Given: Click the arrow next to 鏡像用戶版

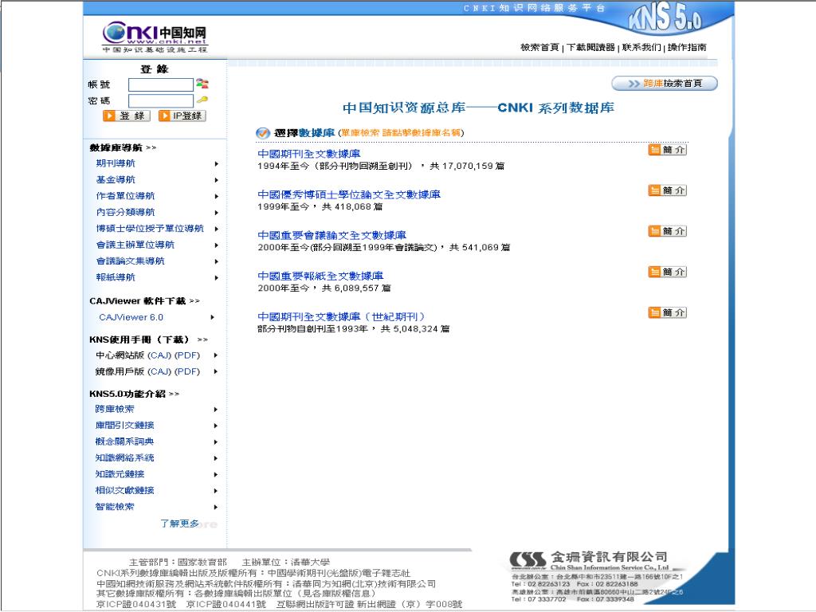Looking at the screenshot, I should (x=215, y=371).
